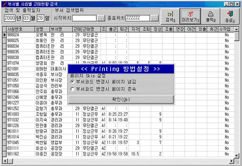Screen dimensions: 242x166
Task: Click the 부서명 column header
Action: pos(61,29)
